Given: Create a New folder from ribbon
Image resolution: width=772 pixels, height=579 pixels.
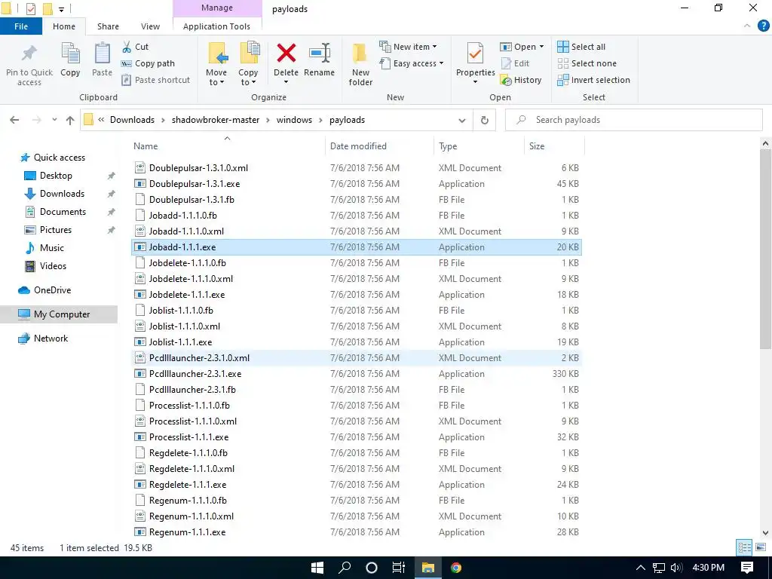Looking at the screenshot, I should (x=360, y=65).
